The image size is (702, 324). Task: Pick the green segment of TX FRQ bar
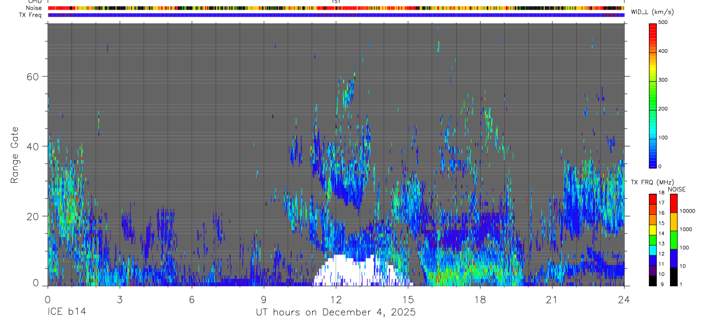click(x=653, y=240)
